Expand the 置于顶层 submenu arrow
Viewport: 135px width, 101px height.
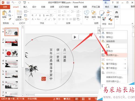[125, 64]
